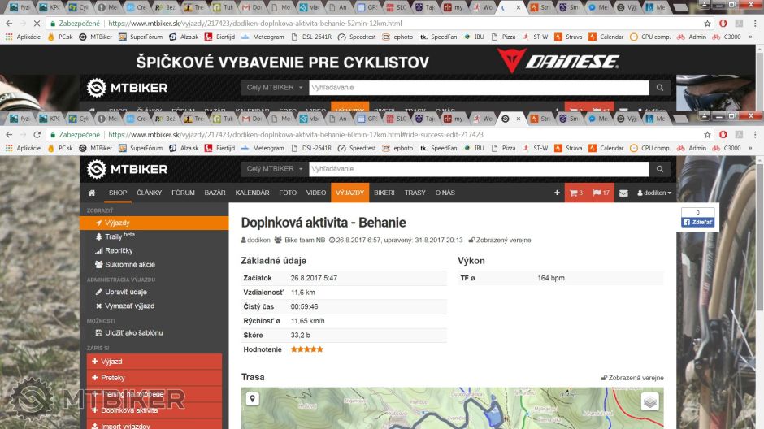Click the Facebook 'Zdieľať' share button
This screenshot has width=764, height=429.
697,222
